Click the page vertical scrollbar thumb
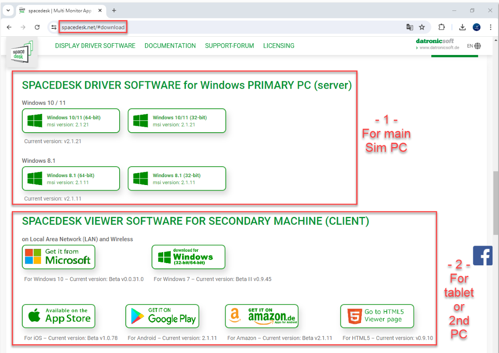The height and width of the screenshot is (353, 499). (x=496, y=203)
